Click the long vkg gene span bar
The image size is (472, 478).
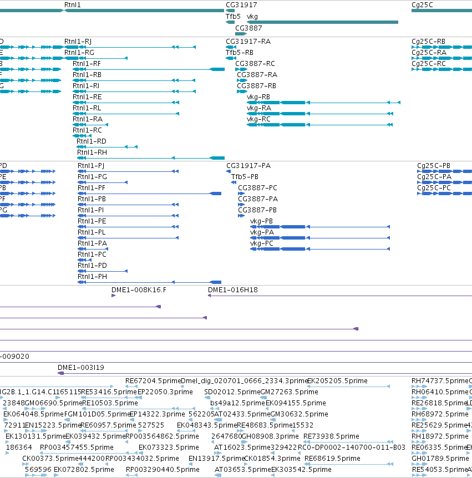pos(323,22)
